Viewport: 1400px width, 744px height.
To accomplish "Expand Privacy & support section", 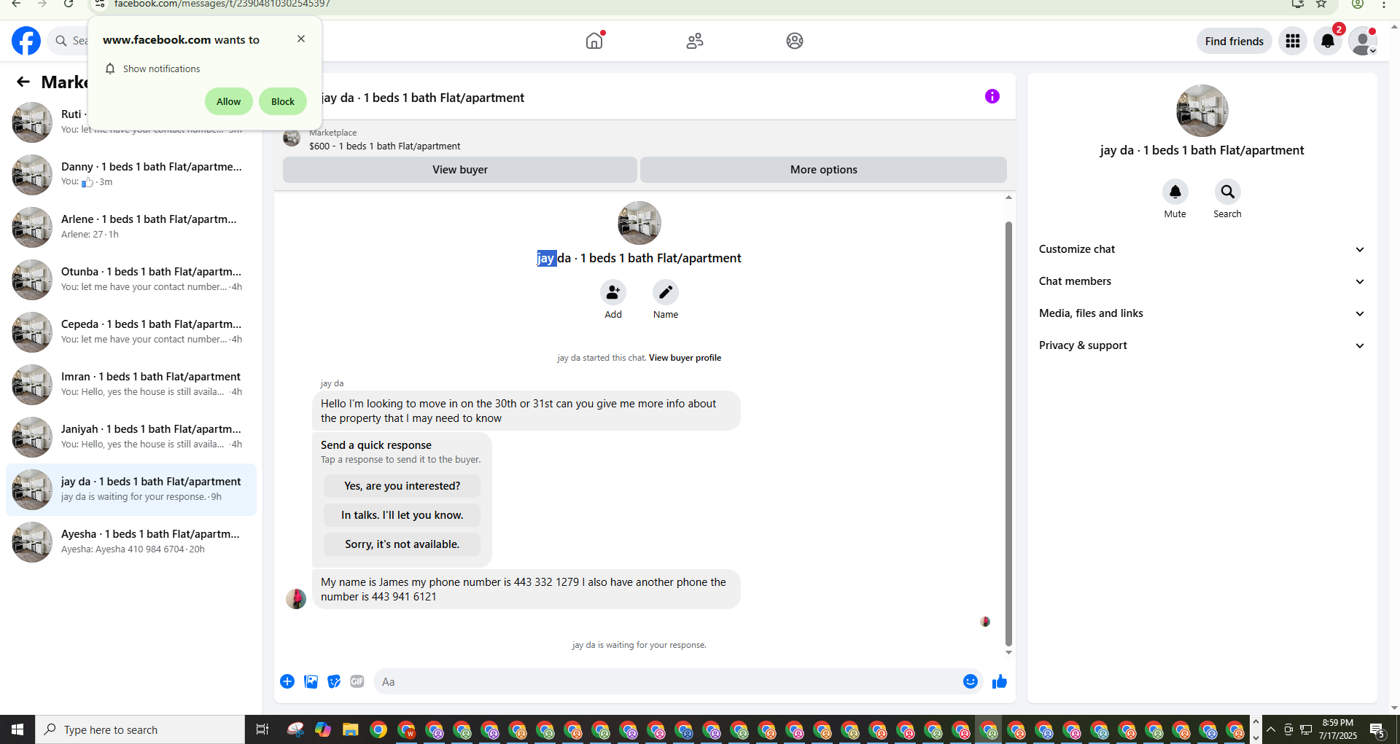I will [1202, 345].
